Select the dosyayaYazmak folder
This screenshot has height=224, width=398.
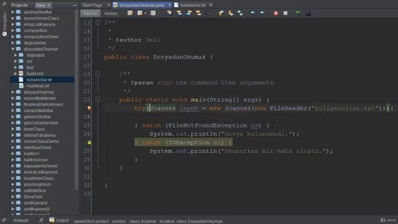pos(39,92)
